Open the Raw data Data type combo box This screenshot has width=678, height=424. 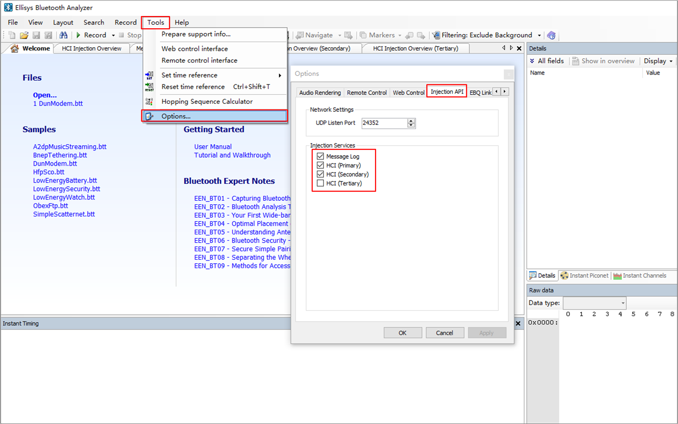coord(595,303)
